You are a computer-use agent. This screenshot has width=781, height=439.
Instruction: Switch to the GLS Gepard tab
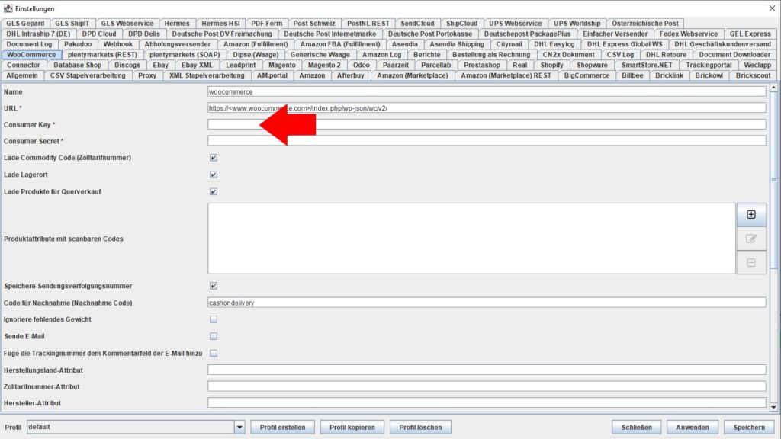click(25, 24)
